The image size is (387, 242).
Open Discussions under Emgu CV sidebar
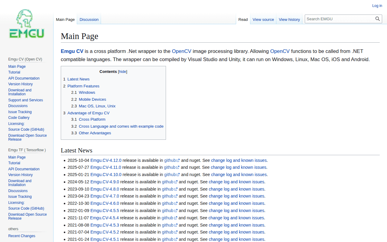pos(18,106)
